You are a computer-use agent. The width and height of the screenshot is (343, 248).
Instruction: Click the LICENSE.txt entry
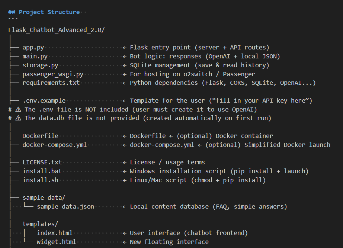coord(42,162)
